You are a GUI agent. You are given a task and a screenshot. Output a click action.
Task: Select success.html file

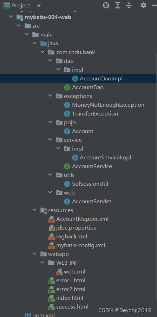pyautogui.click(x=72, y=307)
